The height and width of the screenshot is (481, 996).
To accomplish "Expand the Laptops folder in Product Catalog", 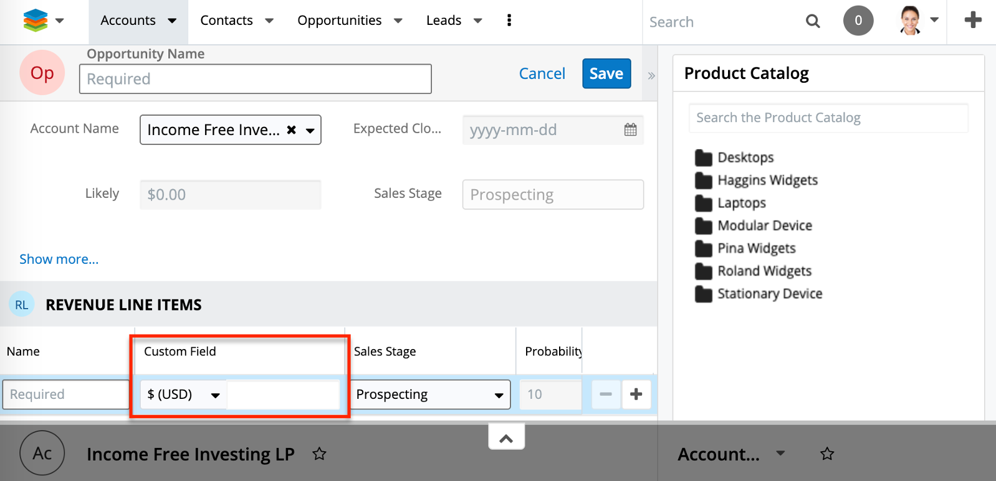I will click(x=741, y=203).
